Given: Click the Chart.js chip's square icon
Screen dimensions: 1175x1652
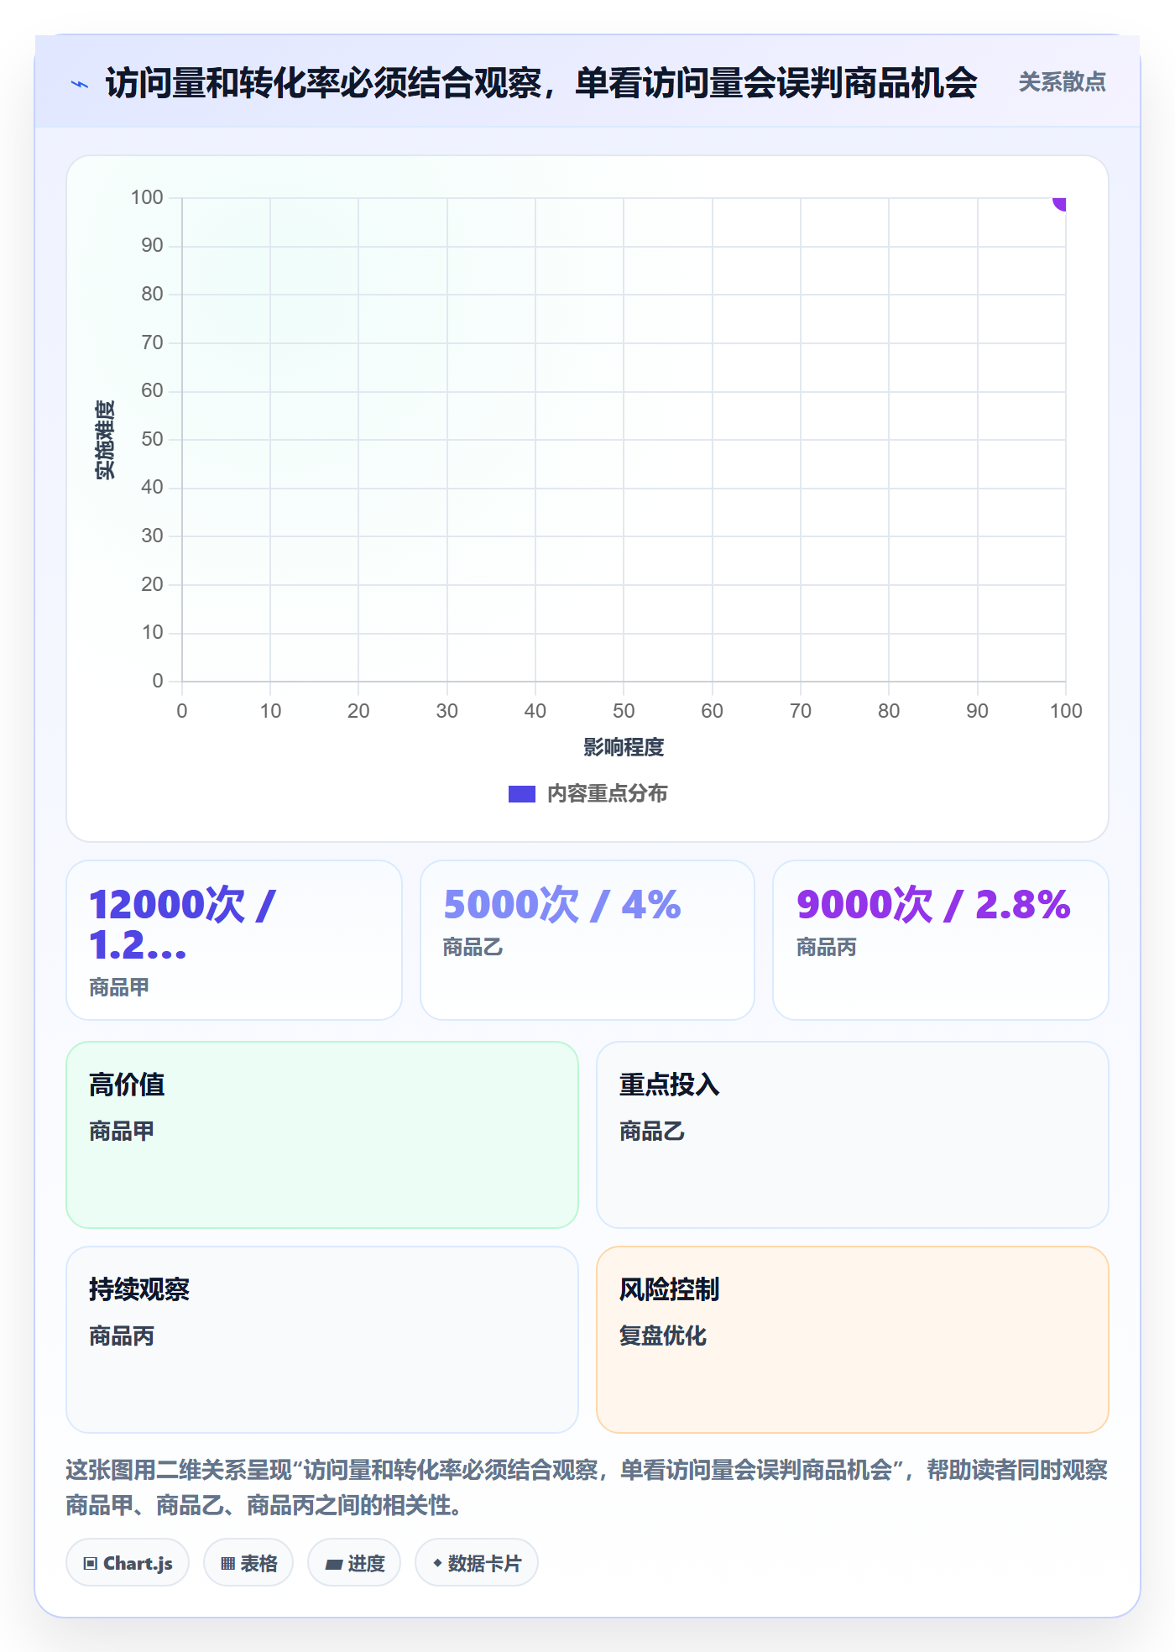Looking at the screenshot, I should pos(91,1563).
